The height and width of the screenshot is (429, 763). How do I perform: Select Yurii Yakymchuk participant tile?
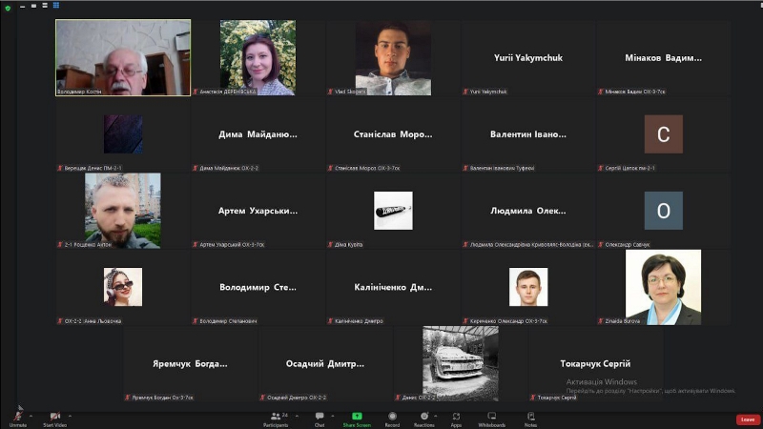click(528, 57)
